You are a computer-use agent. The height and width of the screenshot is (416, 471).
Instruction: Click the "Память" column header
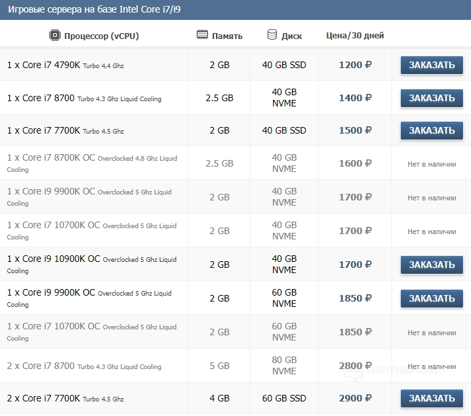227,36
